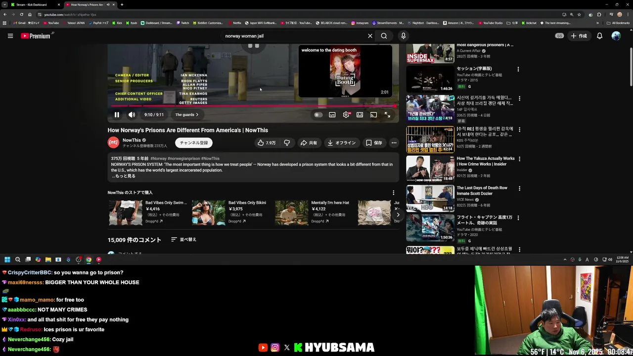Open the #norwegianprison hashtag link
Viewport: 633px width, 356px height.
click(183, 159)
